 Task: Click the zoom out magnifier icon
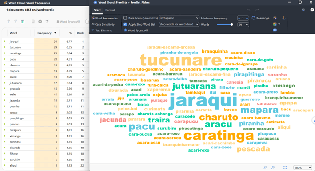pos(265,167)
